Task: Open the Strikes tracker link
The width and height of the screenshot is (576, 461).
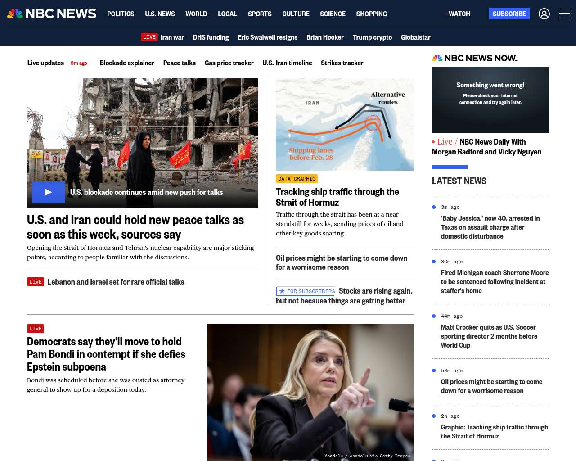Action: pyautogui.click(x=342, y=63)
